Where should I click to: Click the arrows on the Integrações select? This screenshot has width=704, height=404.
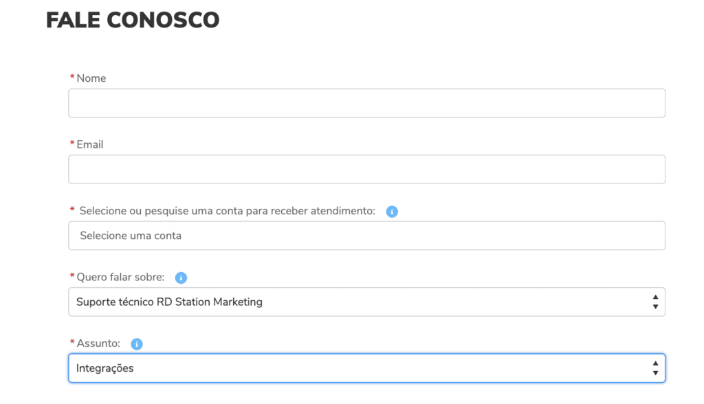654,368
